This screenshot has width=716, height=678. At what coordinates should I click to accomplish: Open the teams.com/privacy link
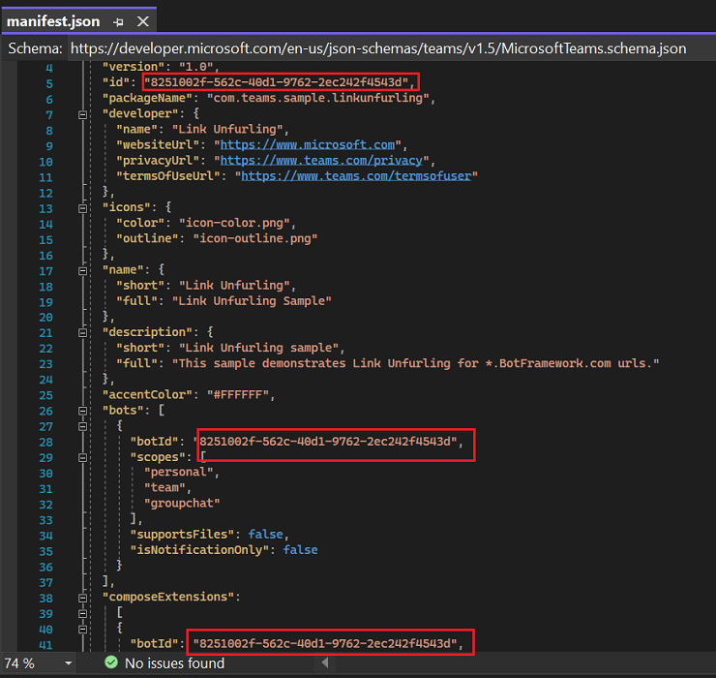[x=321, y=161]
